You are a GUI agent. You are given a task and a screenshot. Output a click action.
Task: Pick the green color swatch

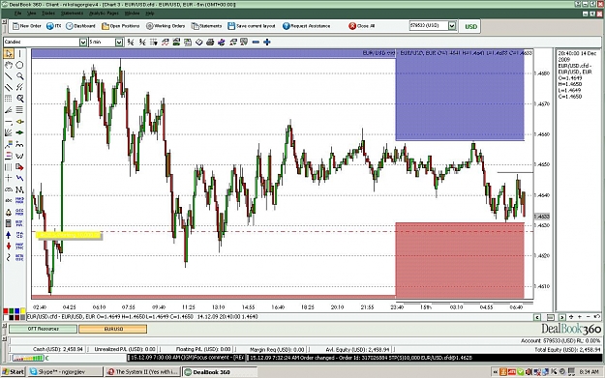point(12,311)
